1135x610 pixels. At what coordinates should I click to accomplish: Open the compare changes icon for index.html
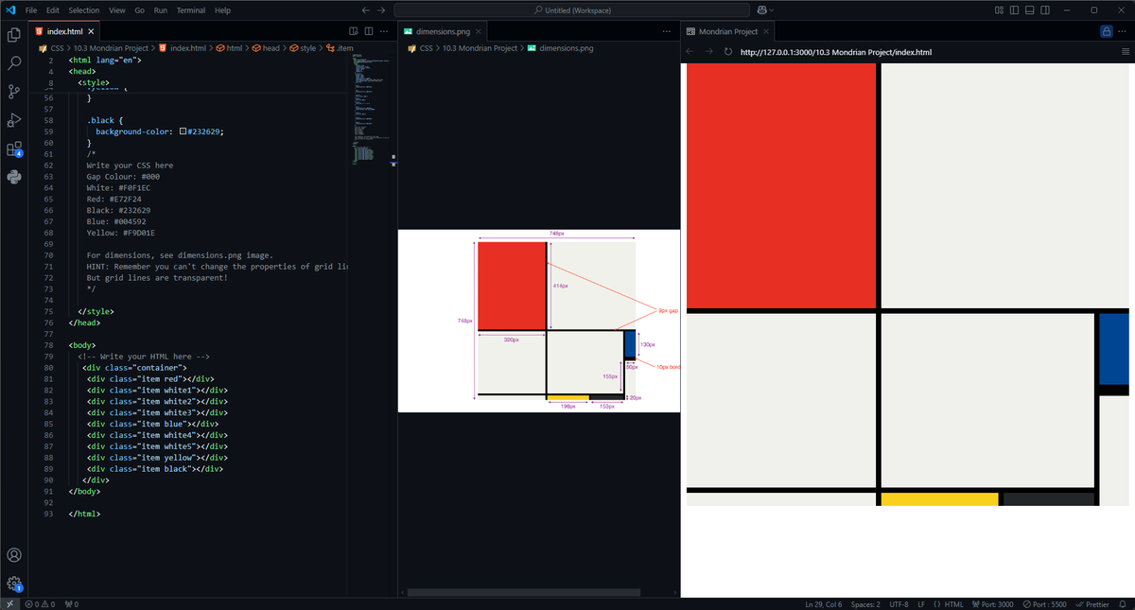(x=354, y=31)
